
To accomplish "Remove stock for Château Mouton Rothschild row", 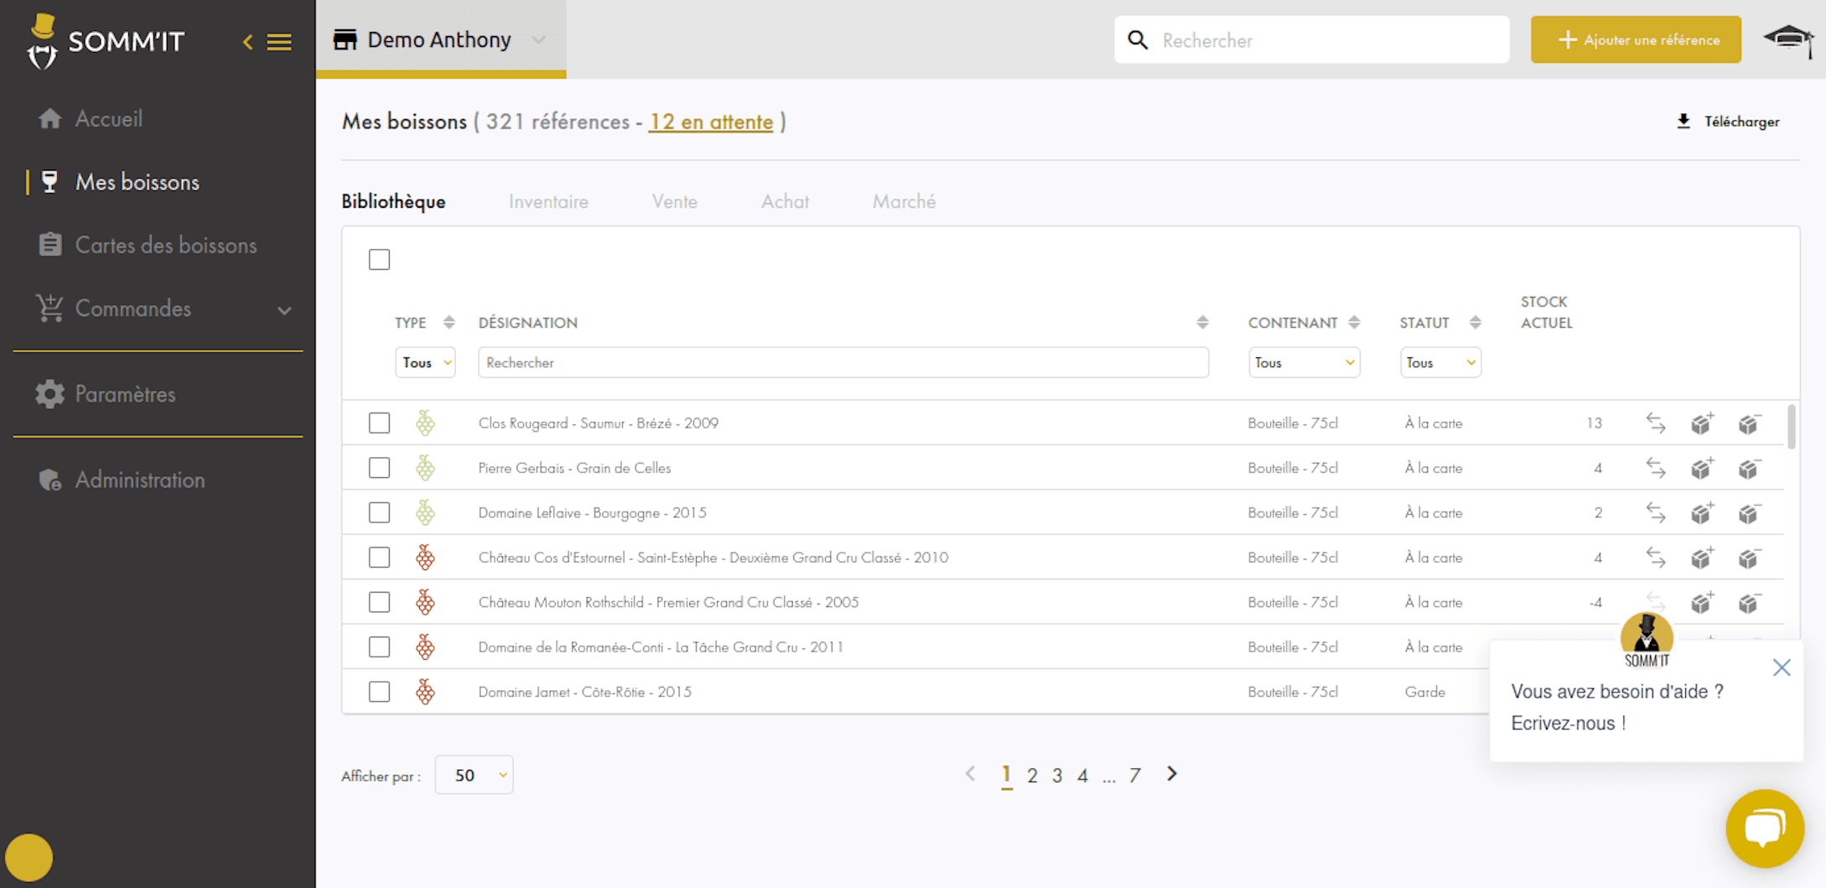I will [x=1750, y=602].
